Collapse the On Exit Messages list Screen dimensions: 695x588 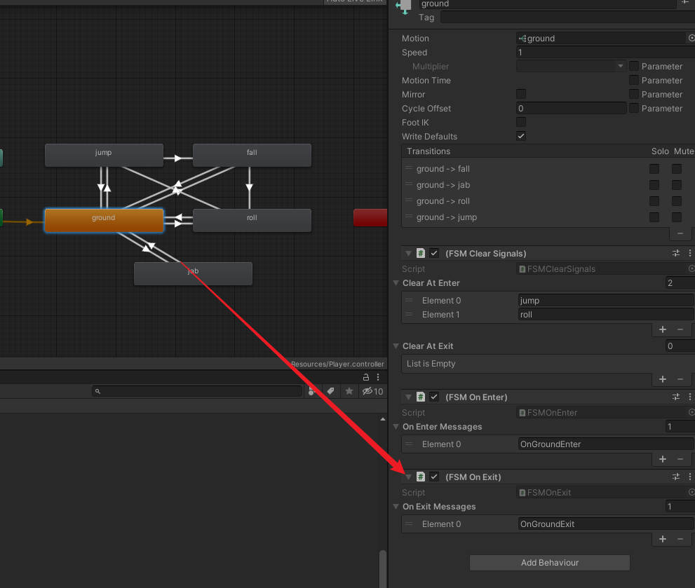pos(396,506)
